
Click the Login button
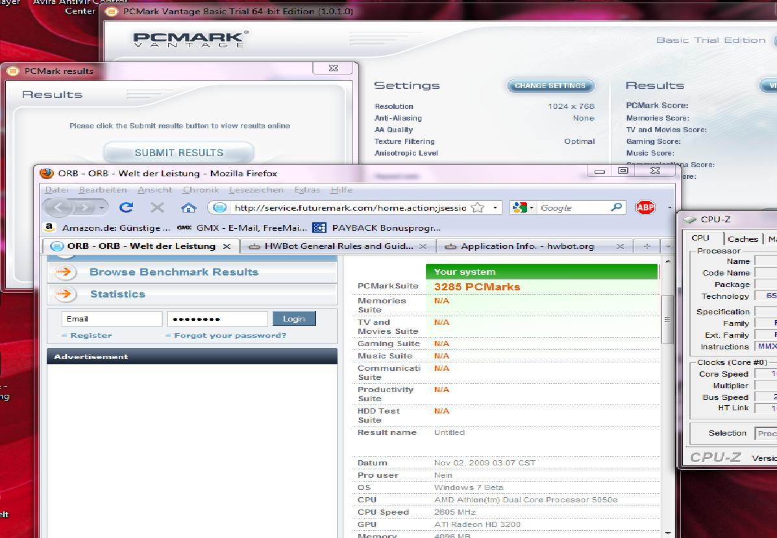click(294, 319)
